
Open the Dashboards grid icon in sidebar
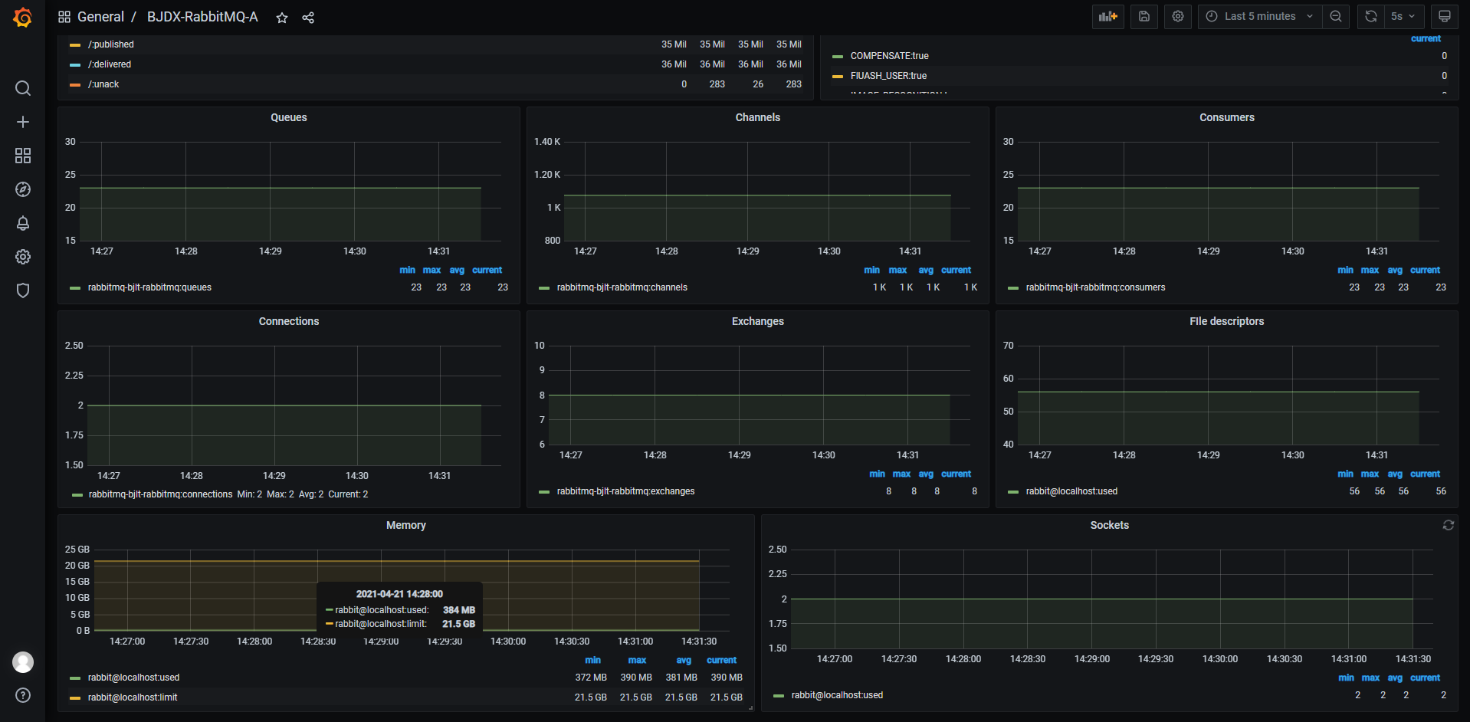pos(23,156)
